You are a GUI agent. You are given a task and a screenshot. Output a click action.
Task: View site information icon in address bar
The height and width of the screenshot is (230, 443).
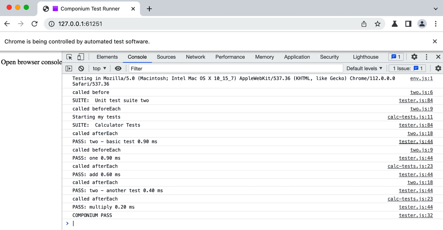pos(52,24)
